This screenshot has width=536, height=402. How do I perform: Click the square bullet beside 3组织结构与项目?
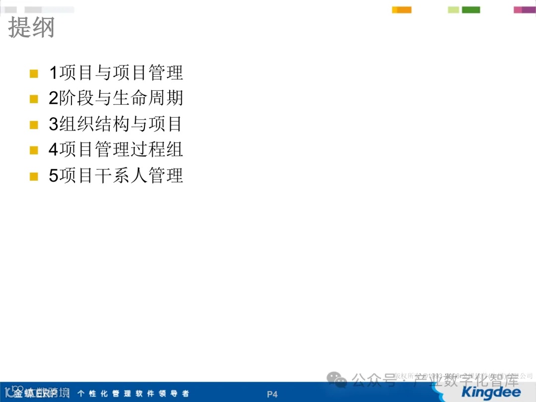[x=34, y=125]
